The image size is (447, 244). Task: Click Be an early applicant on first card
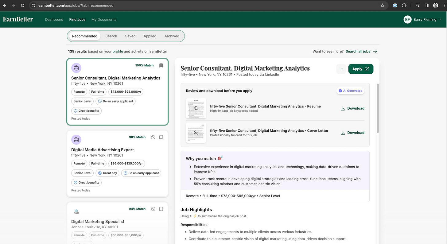[115, 101]
